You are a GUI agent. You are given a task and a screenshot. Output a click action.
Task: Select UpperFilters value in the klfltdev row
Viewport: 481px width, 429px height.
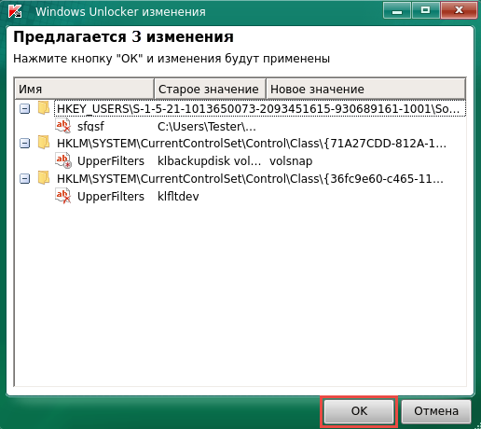[111, 197]
